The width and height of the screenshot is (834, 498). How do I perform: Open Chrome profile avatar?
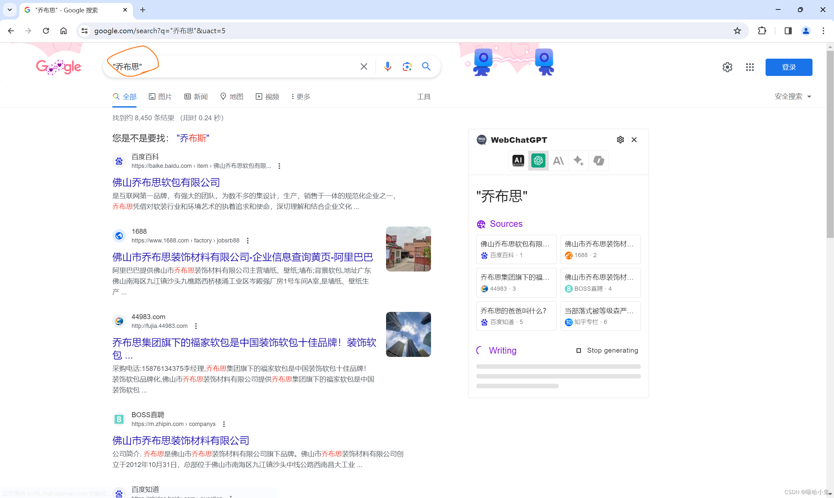(x=806, y=31)
